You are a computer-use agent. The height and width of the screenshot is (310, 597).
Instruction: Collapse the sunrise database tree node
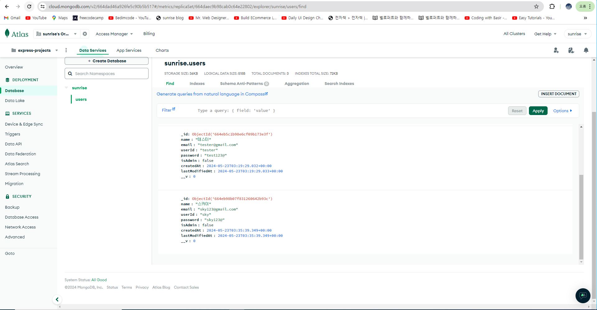67,88
